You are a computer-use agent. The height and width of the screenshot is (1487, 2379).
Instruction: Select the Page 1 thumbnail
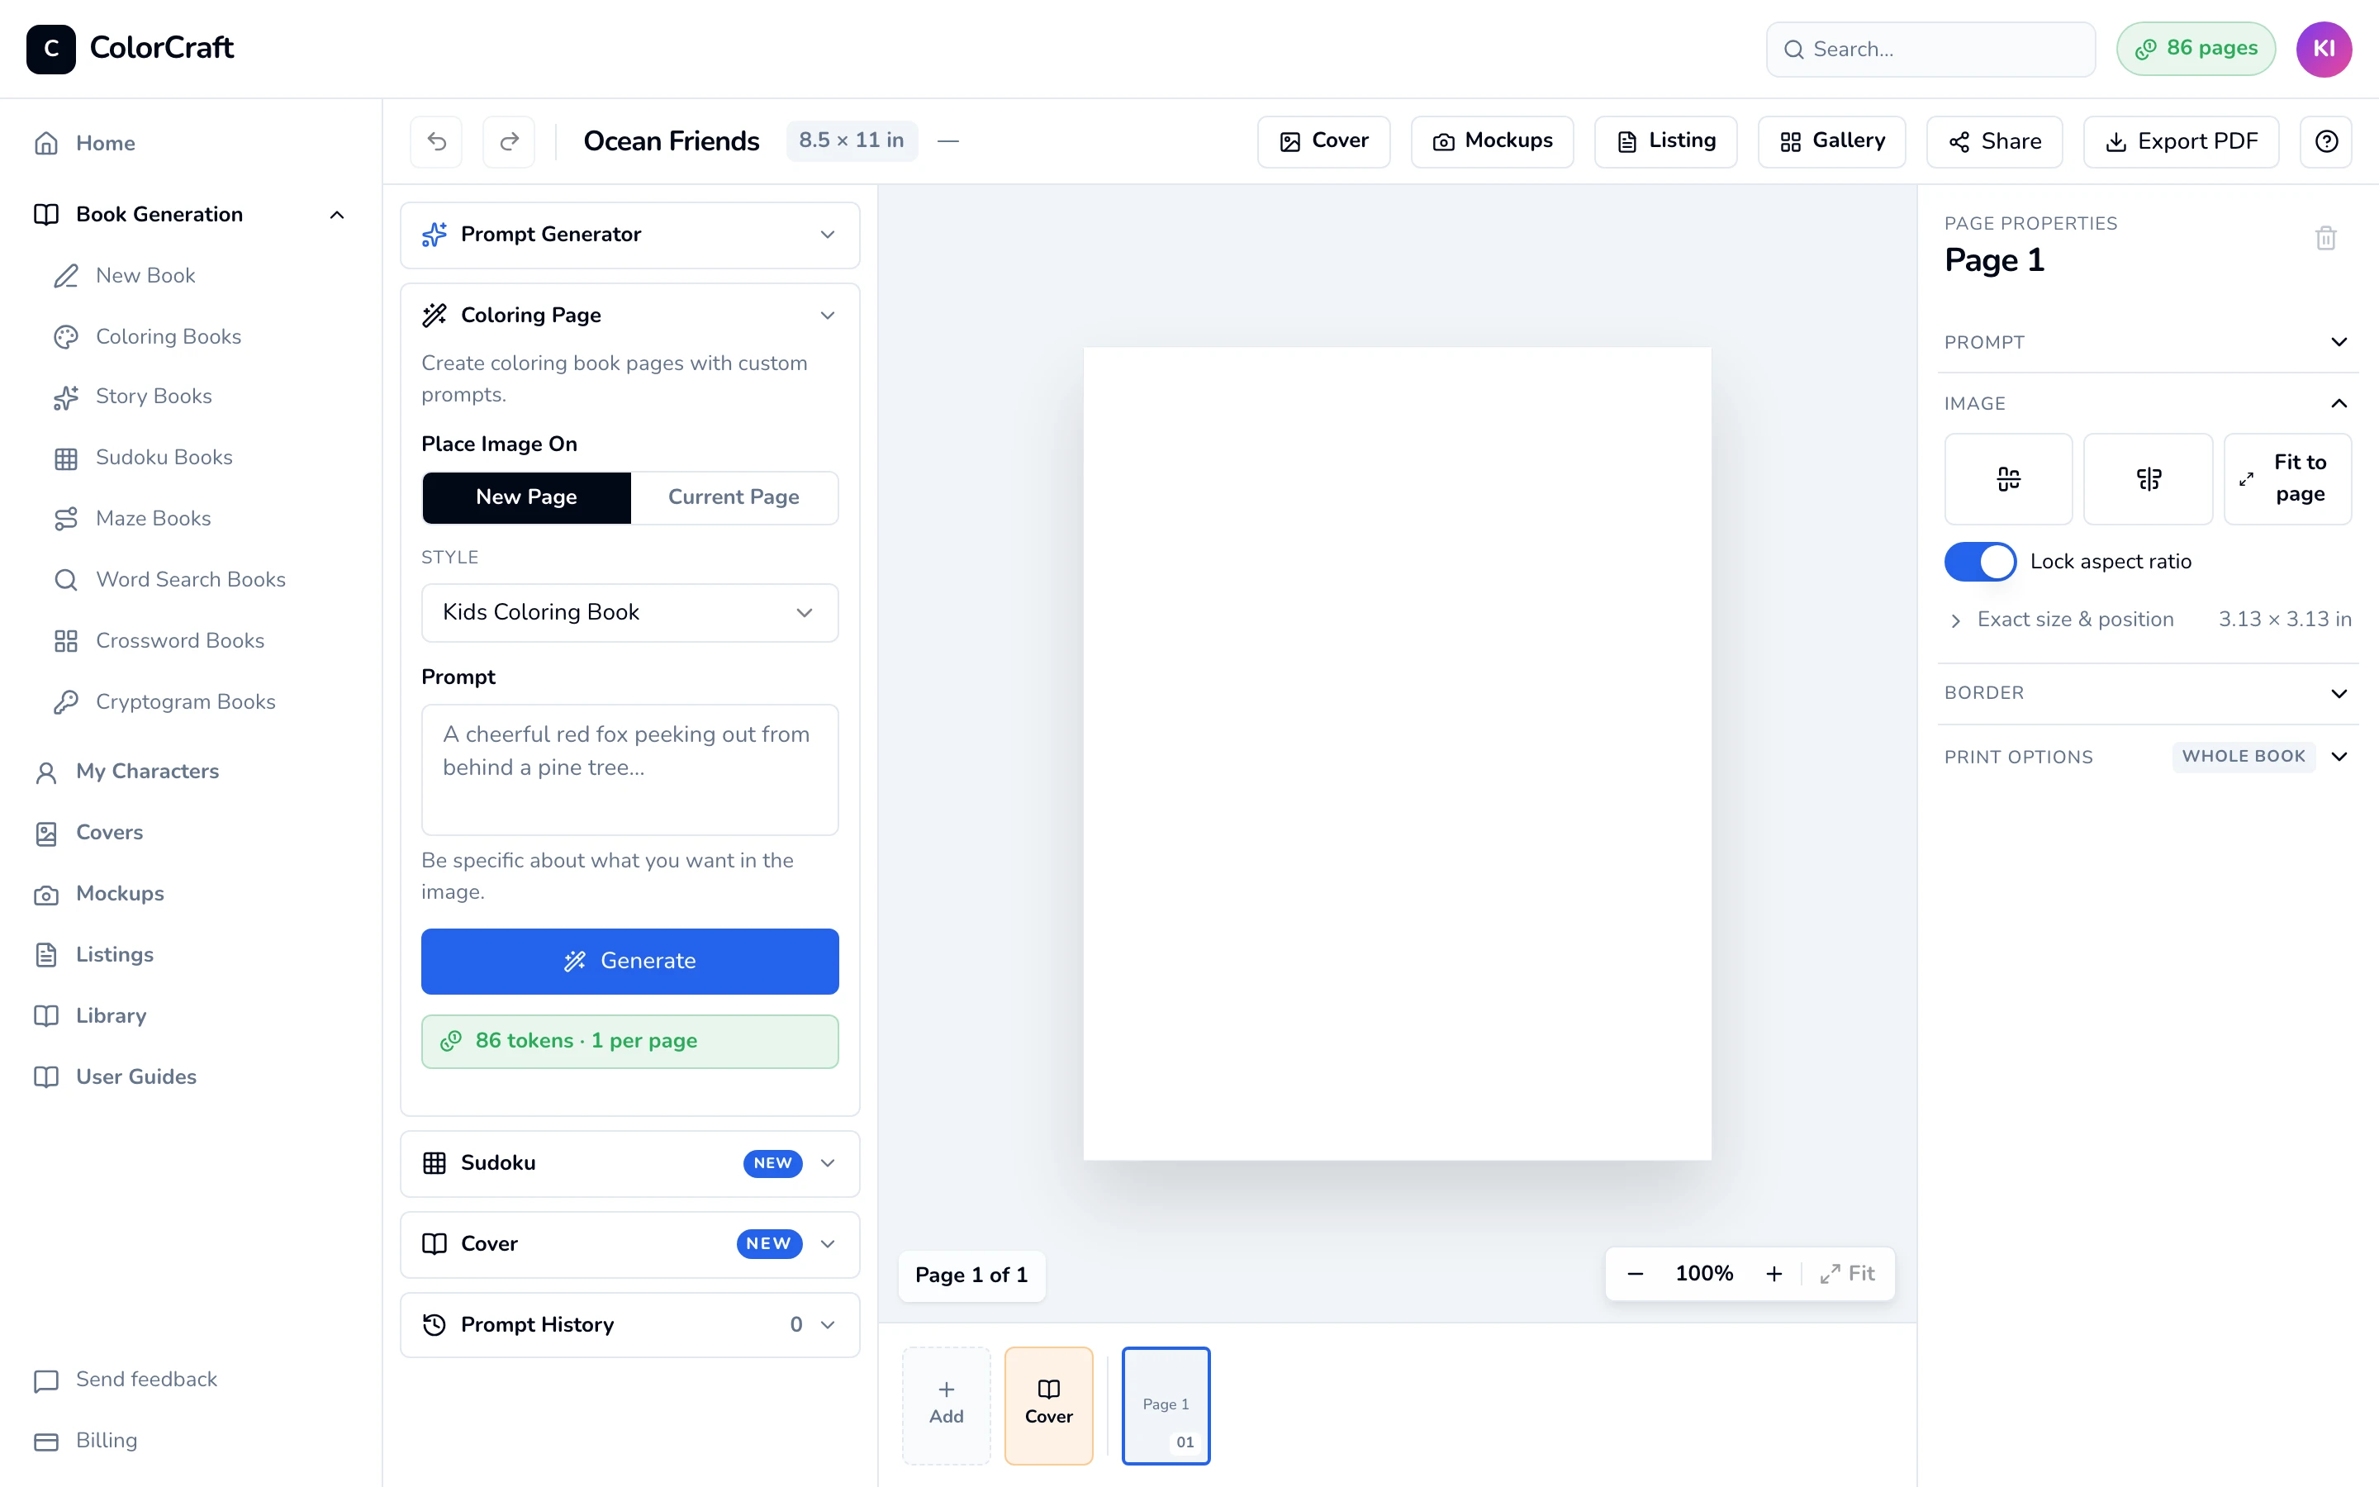tap(1165, 1404)
